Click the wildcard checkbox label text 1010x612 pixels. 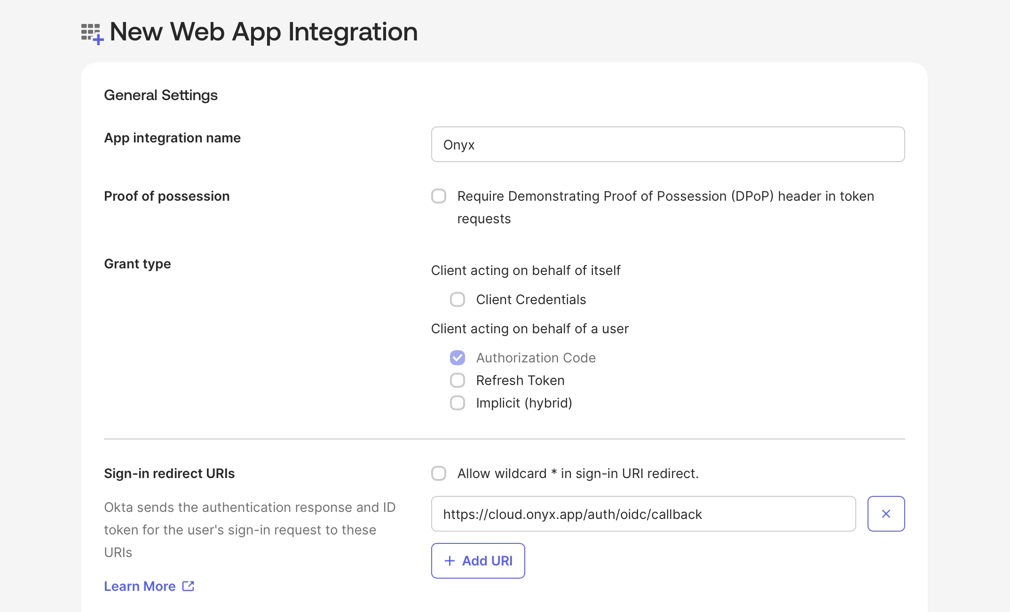(x=577, y=473)
